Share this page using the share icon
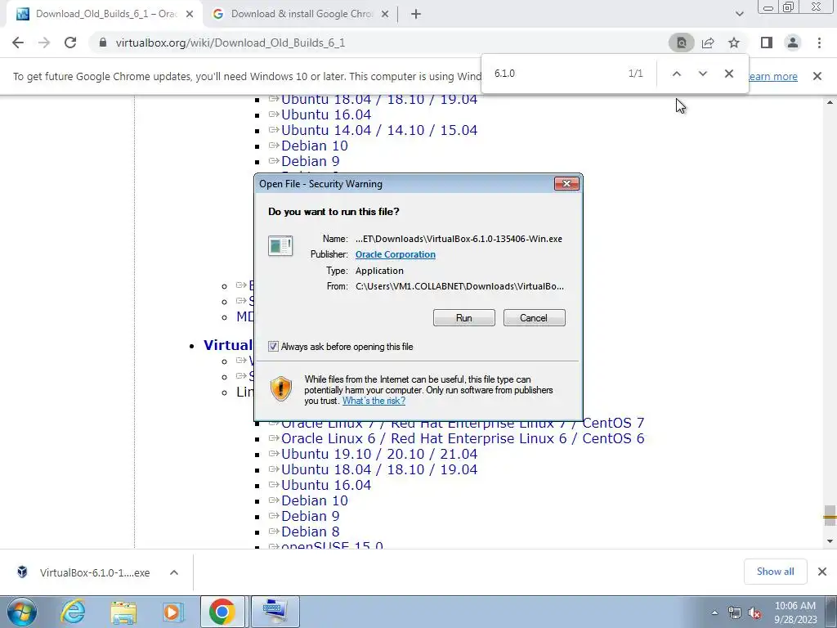 tap(708, 43)
